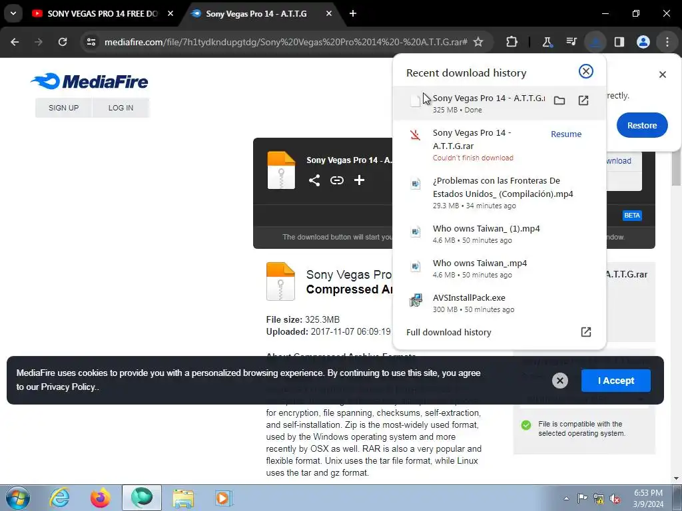Open a new tab
This screenshot has width=682, height=511.
[353, 13]
